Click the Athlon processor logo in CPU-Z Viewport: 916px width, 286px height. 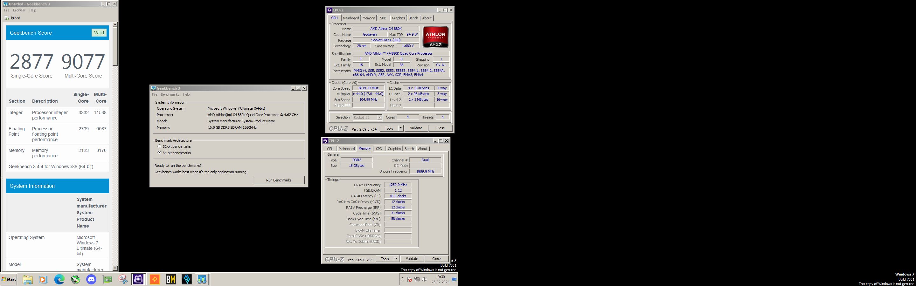(x=436, y=37)
